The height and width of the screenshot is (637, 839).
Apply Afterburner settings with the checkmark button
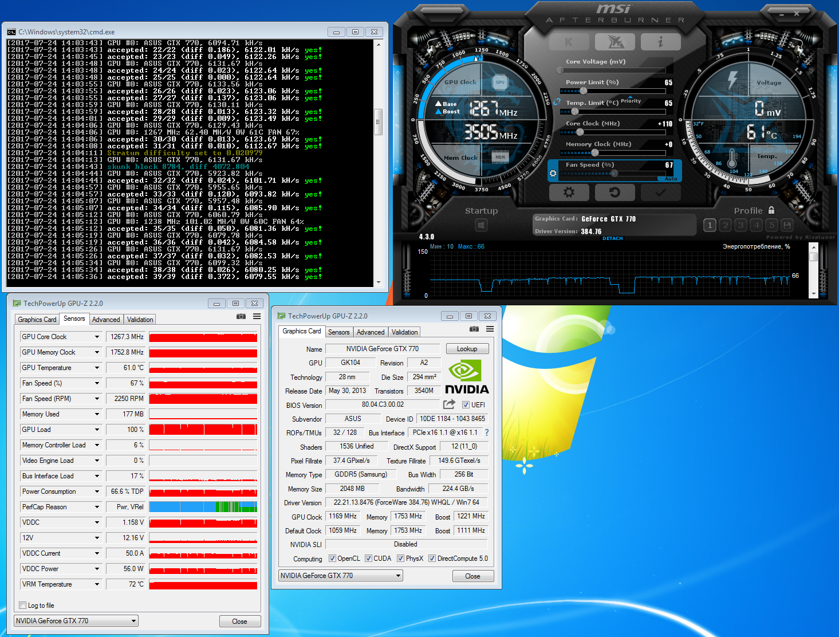tap(660, 192)
